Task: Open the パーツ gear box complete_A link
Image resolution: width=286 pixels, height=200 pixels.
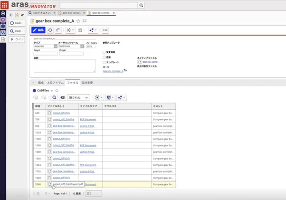Action: 113,71
